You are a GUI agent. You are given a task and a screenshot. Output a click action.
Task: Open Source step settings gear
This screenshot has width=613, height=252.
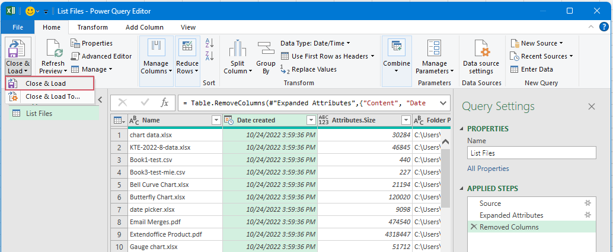(x=588, y=203)
